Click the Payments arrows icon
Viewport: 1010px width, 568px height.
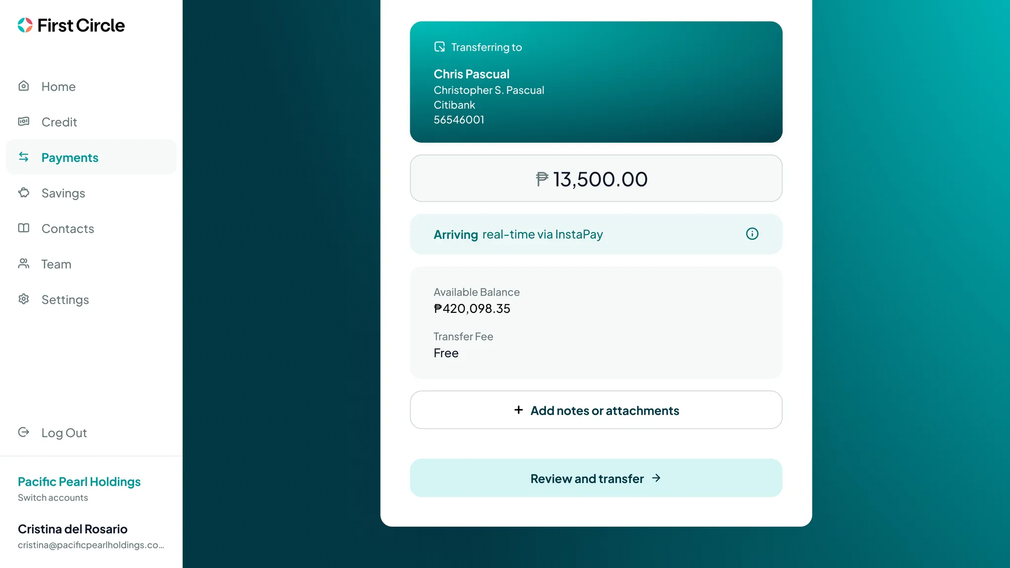click(24, 157)
